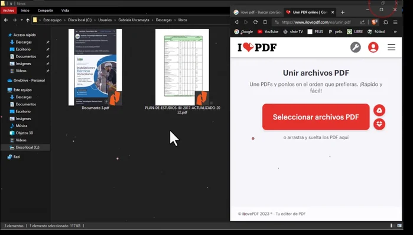The height and width of the screenshot is (235, 413).
Task: Select 'Descargas' breadcrumb in address bar
Action: (164, 20)
